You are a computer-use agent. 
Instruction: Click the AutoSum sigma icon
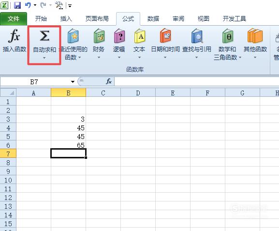[x=44, y=36]
